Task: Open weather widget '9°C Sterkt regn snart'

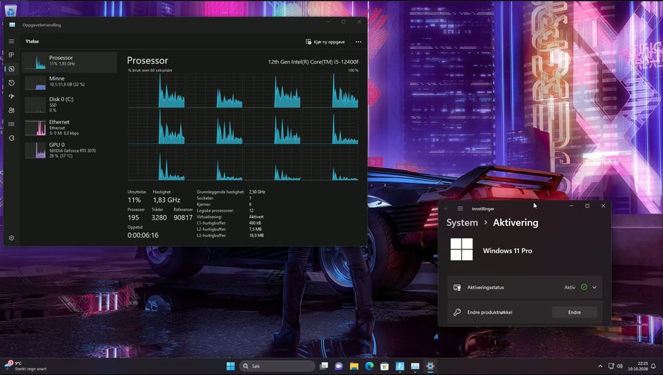Action: (x=26, y=366)
